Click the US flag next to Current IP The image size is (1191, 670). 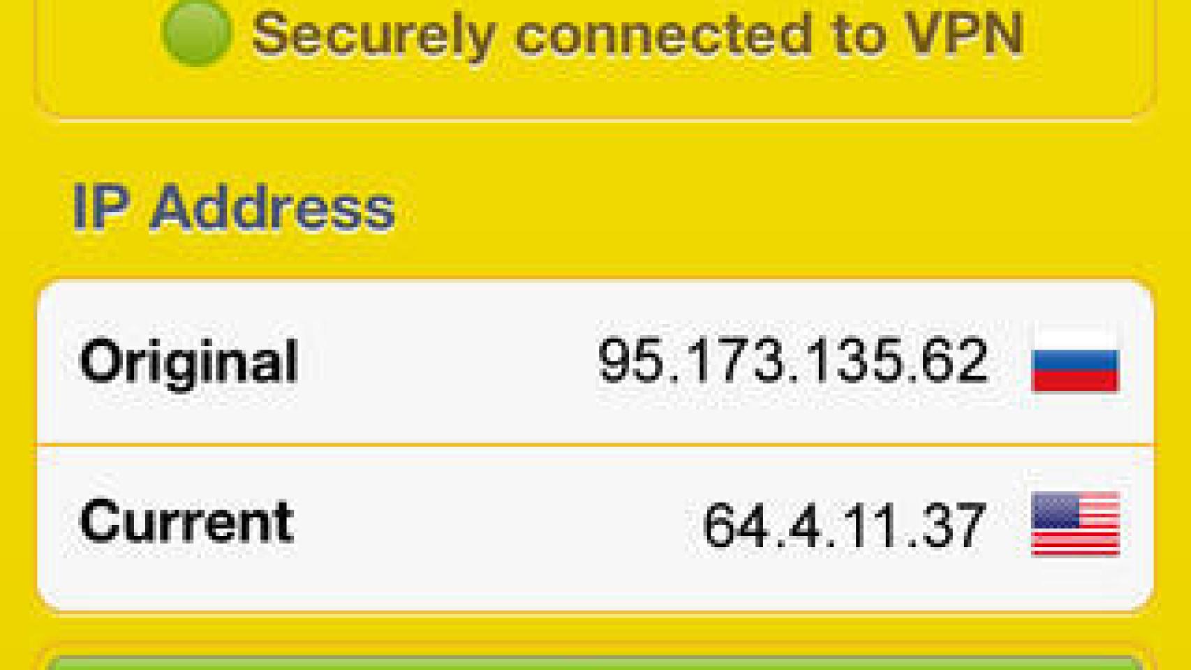pos(1075,524)
